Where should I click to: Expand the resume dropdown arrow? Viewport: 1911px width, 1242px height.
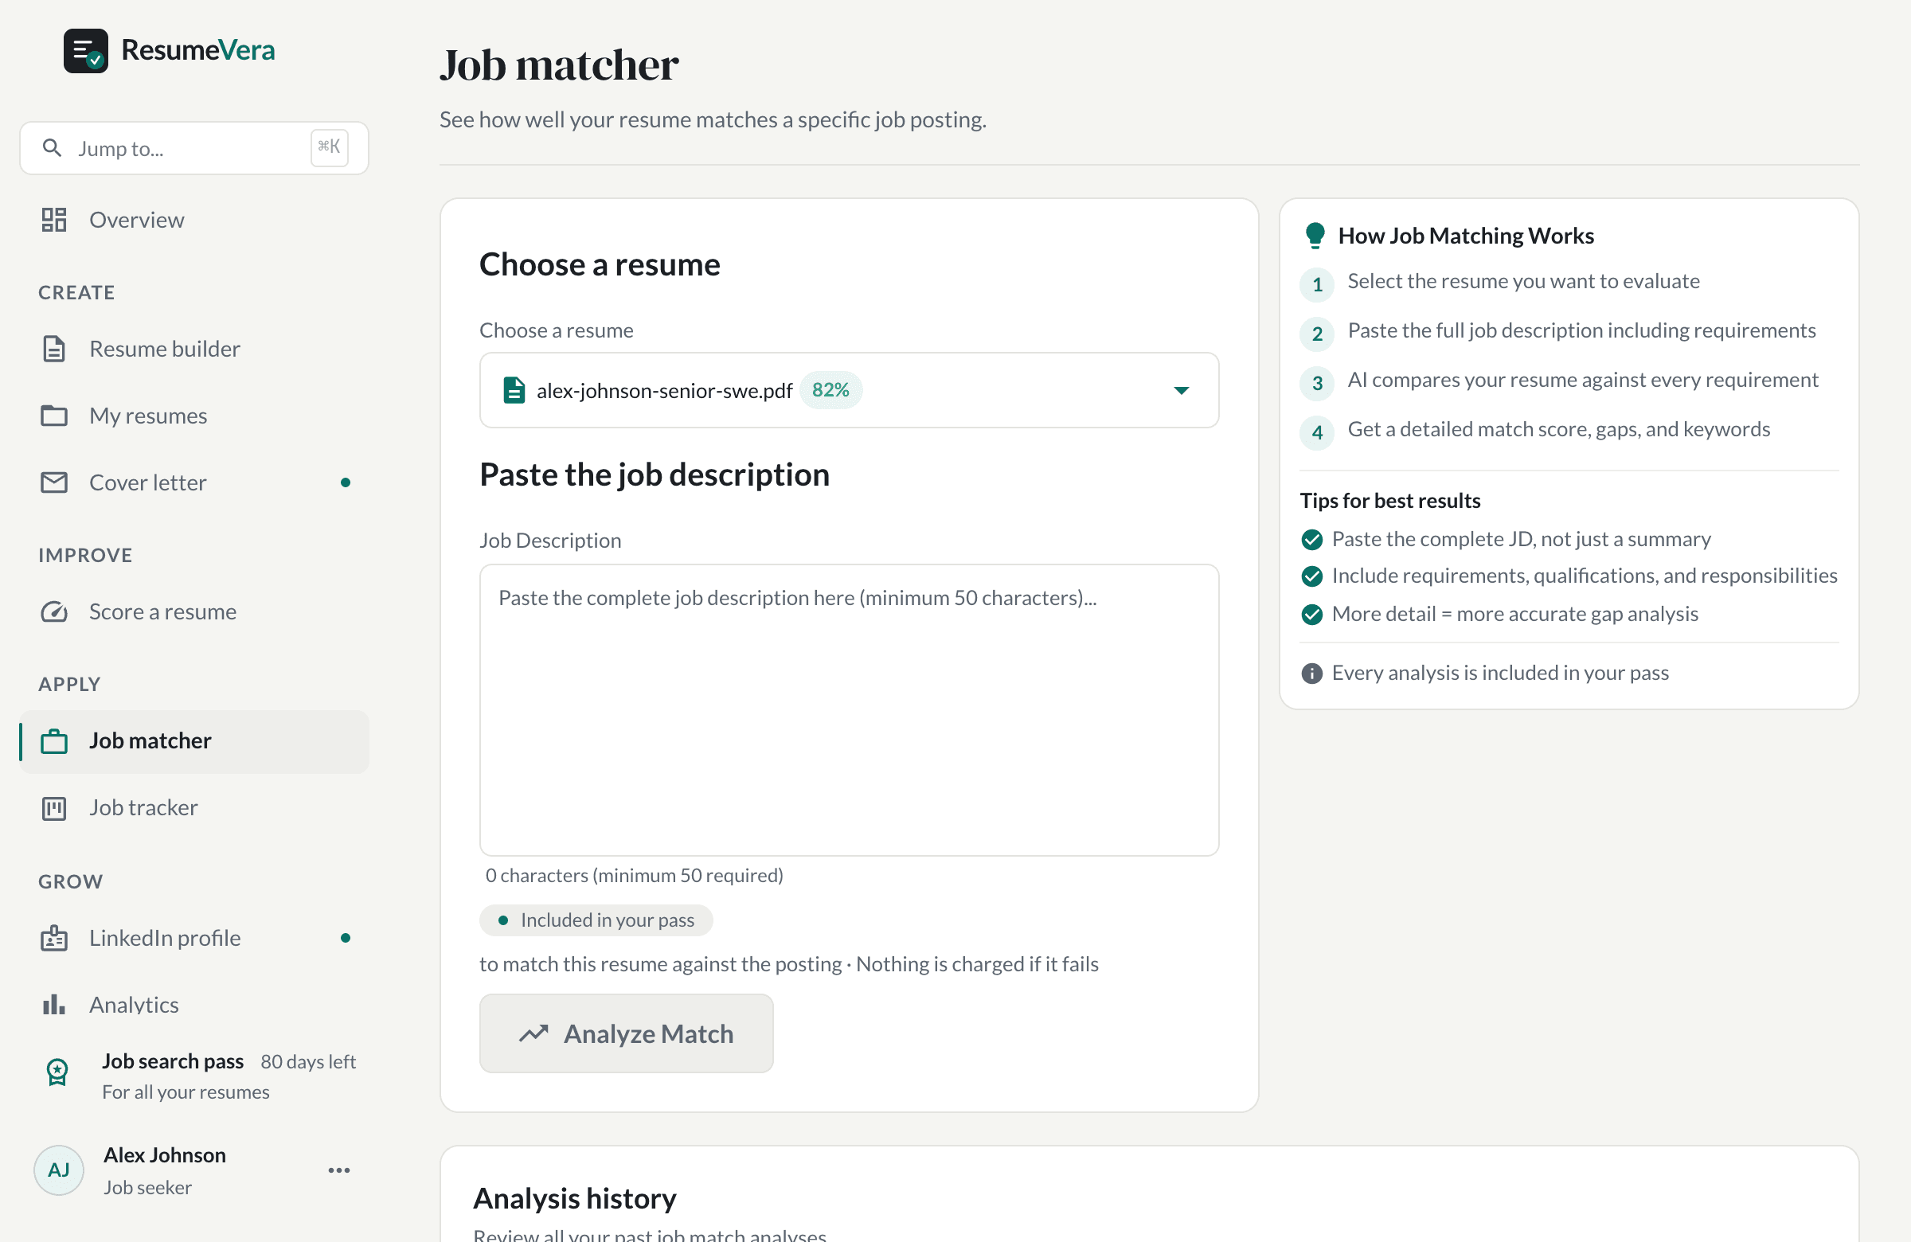(x=1181, y=390)
